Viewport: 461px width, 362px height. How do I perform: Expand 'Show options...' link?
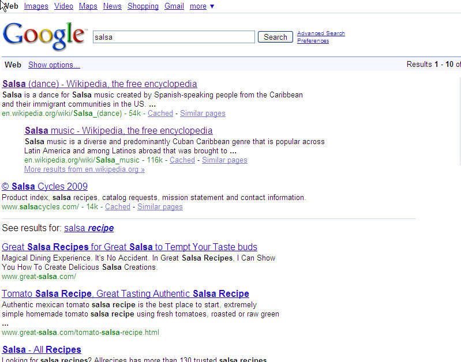[x=54, y=65]
